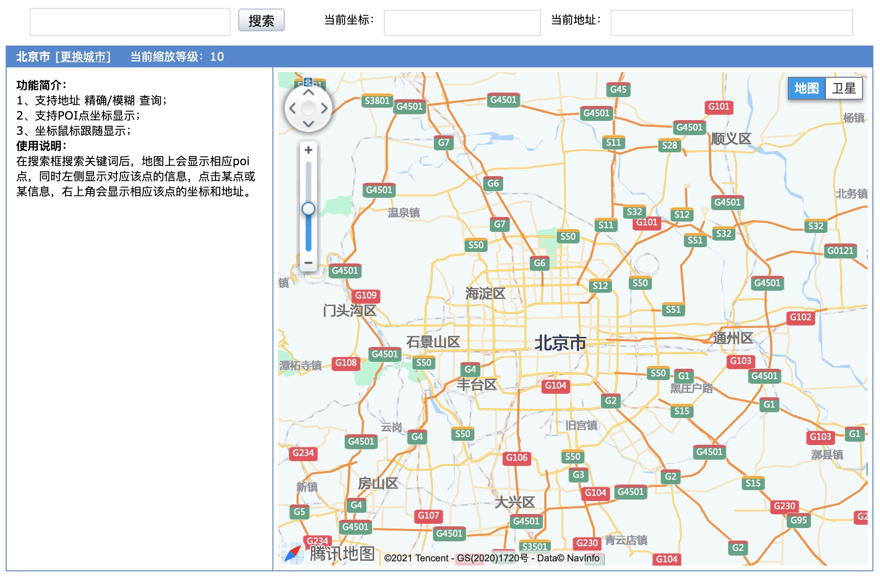This screenshot has height=577, width=880.
Task: Click the S3801 road shield
Action: pos(377,101)
